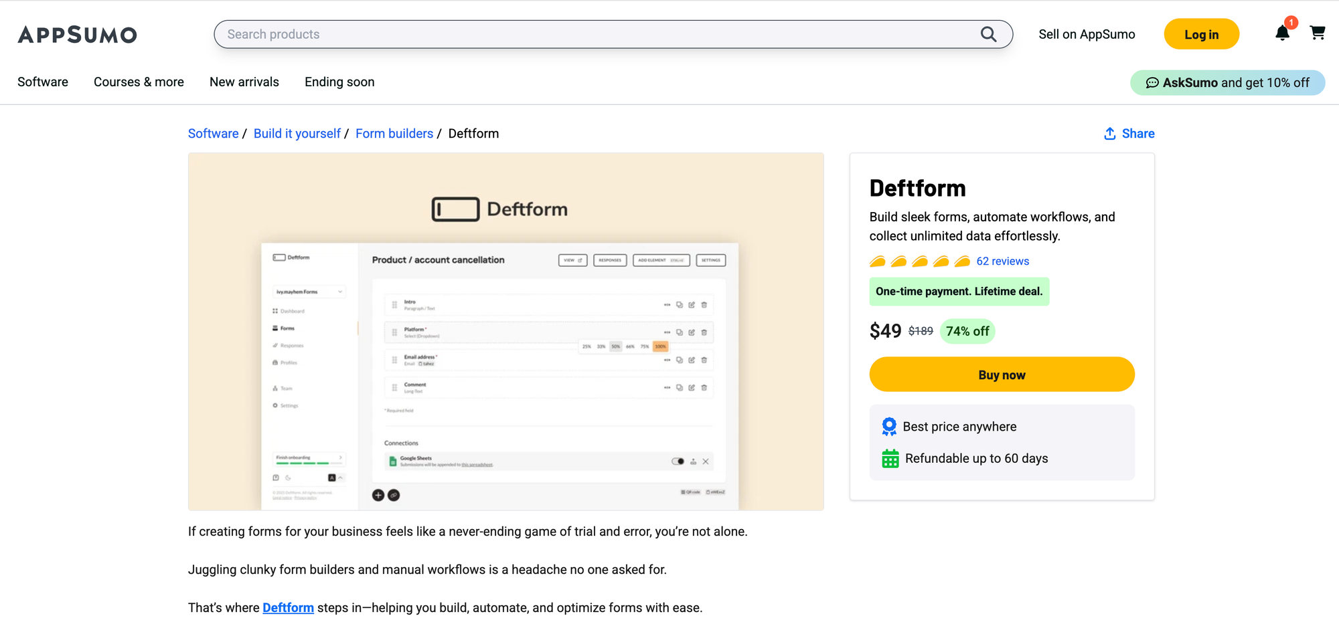Go to Ending soon
This screenshot has height=634, width=1339.
click(339, 82)
